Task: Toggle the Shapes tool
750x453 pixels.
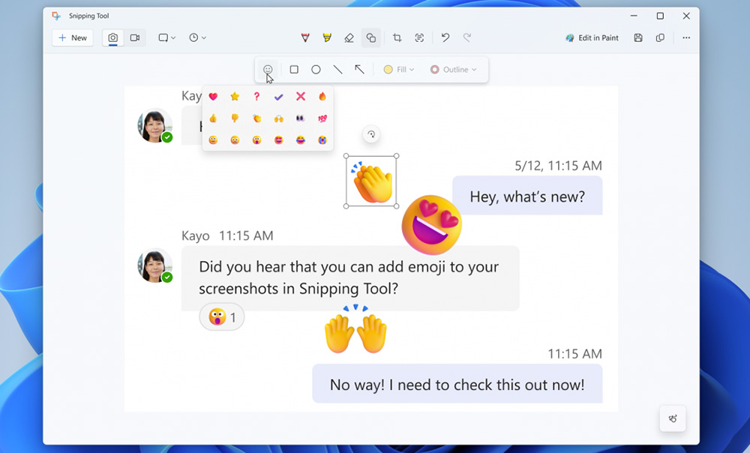Action: pos(371,37)
